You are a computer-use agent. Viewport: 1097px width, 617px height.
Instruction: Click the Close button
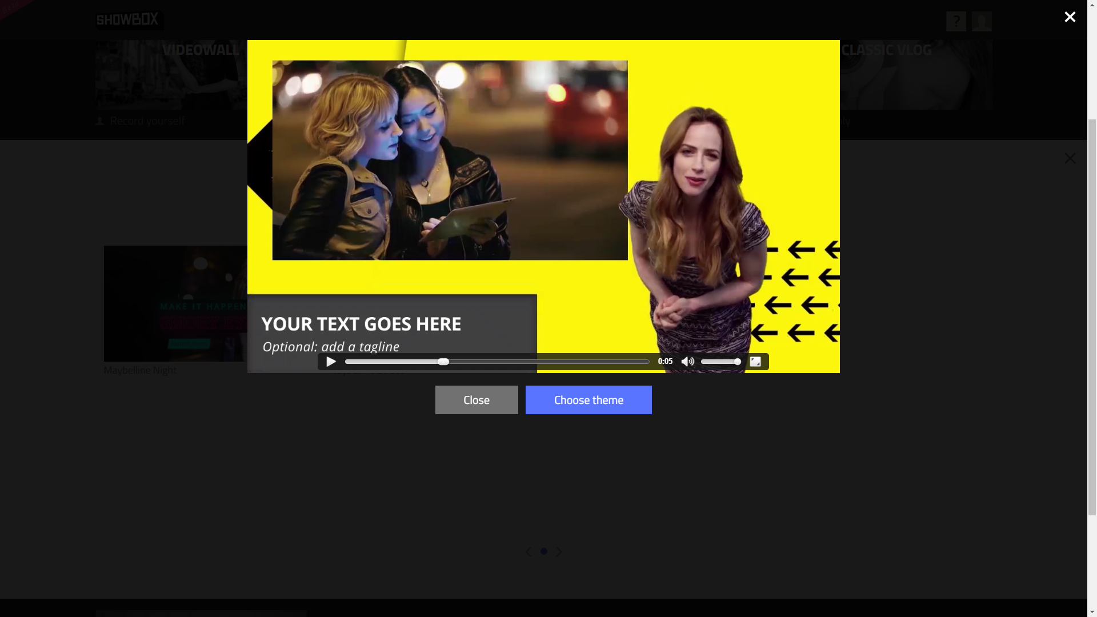click(x=476, y=399)
